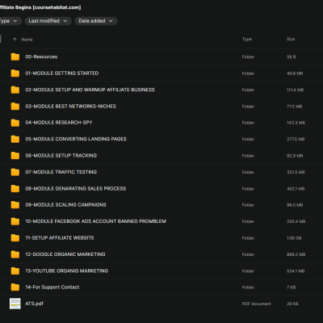
Task: Click the 29 KB size value
Action: tap(292, 304)
